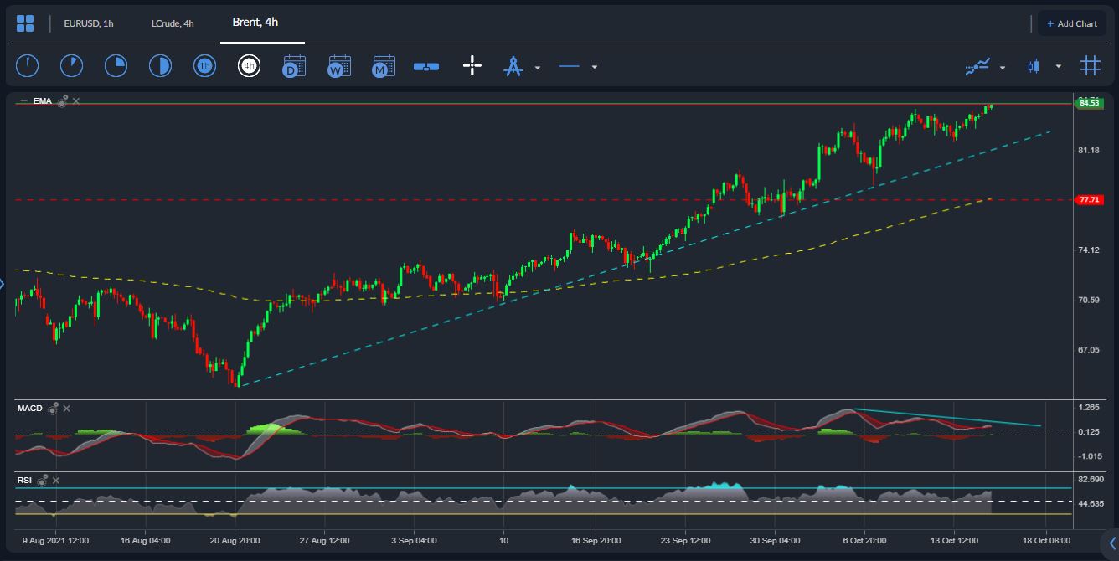
Task: Activate the crosshair cursor tool
Action: (x=472, y=66)
